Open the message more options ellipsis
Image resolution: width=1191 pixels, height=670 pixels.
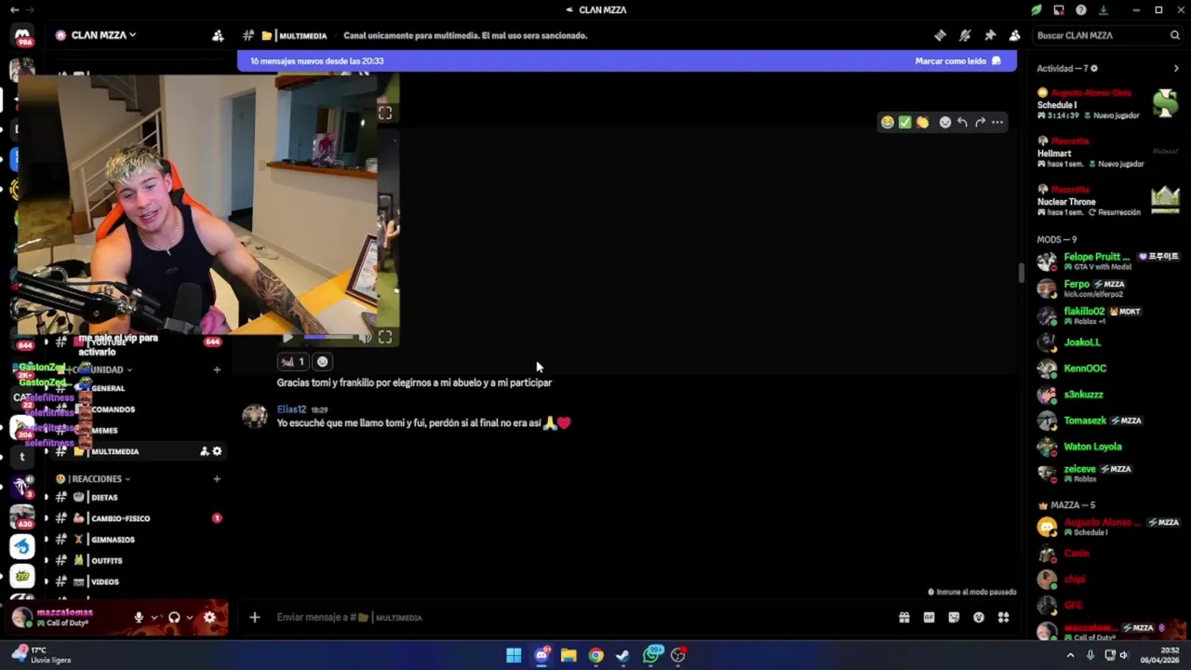[997, 122]
